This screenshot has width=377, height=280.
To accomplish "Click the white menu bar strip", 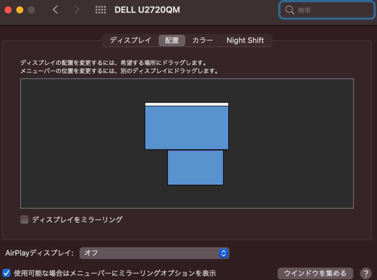I will click(187, 104).
